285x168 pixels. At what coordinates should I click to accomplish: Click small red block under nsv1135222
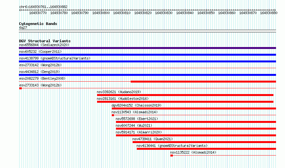(172, 156)
